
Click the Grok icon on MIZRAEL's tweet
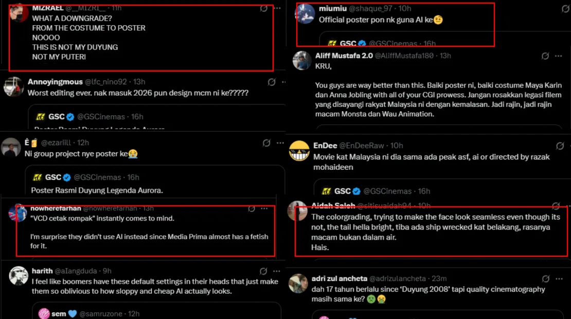point(263,9)
